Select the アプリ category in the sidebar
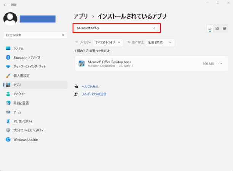Viewport: 233px width, 171px height. (x=35, y=85)
